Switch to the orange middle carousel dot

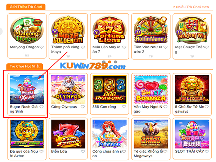click(x=110, y=62)
